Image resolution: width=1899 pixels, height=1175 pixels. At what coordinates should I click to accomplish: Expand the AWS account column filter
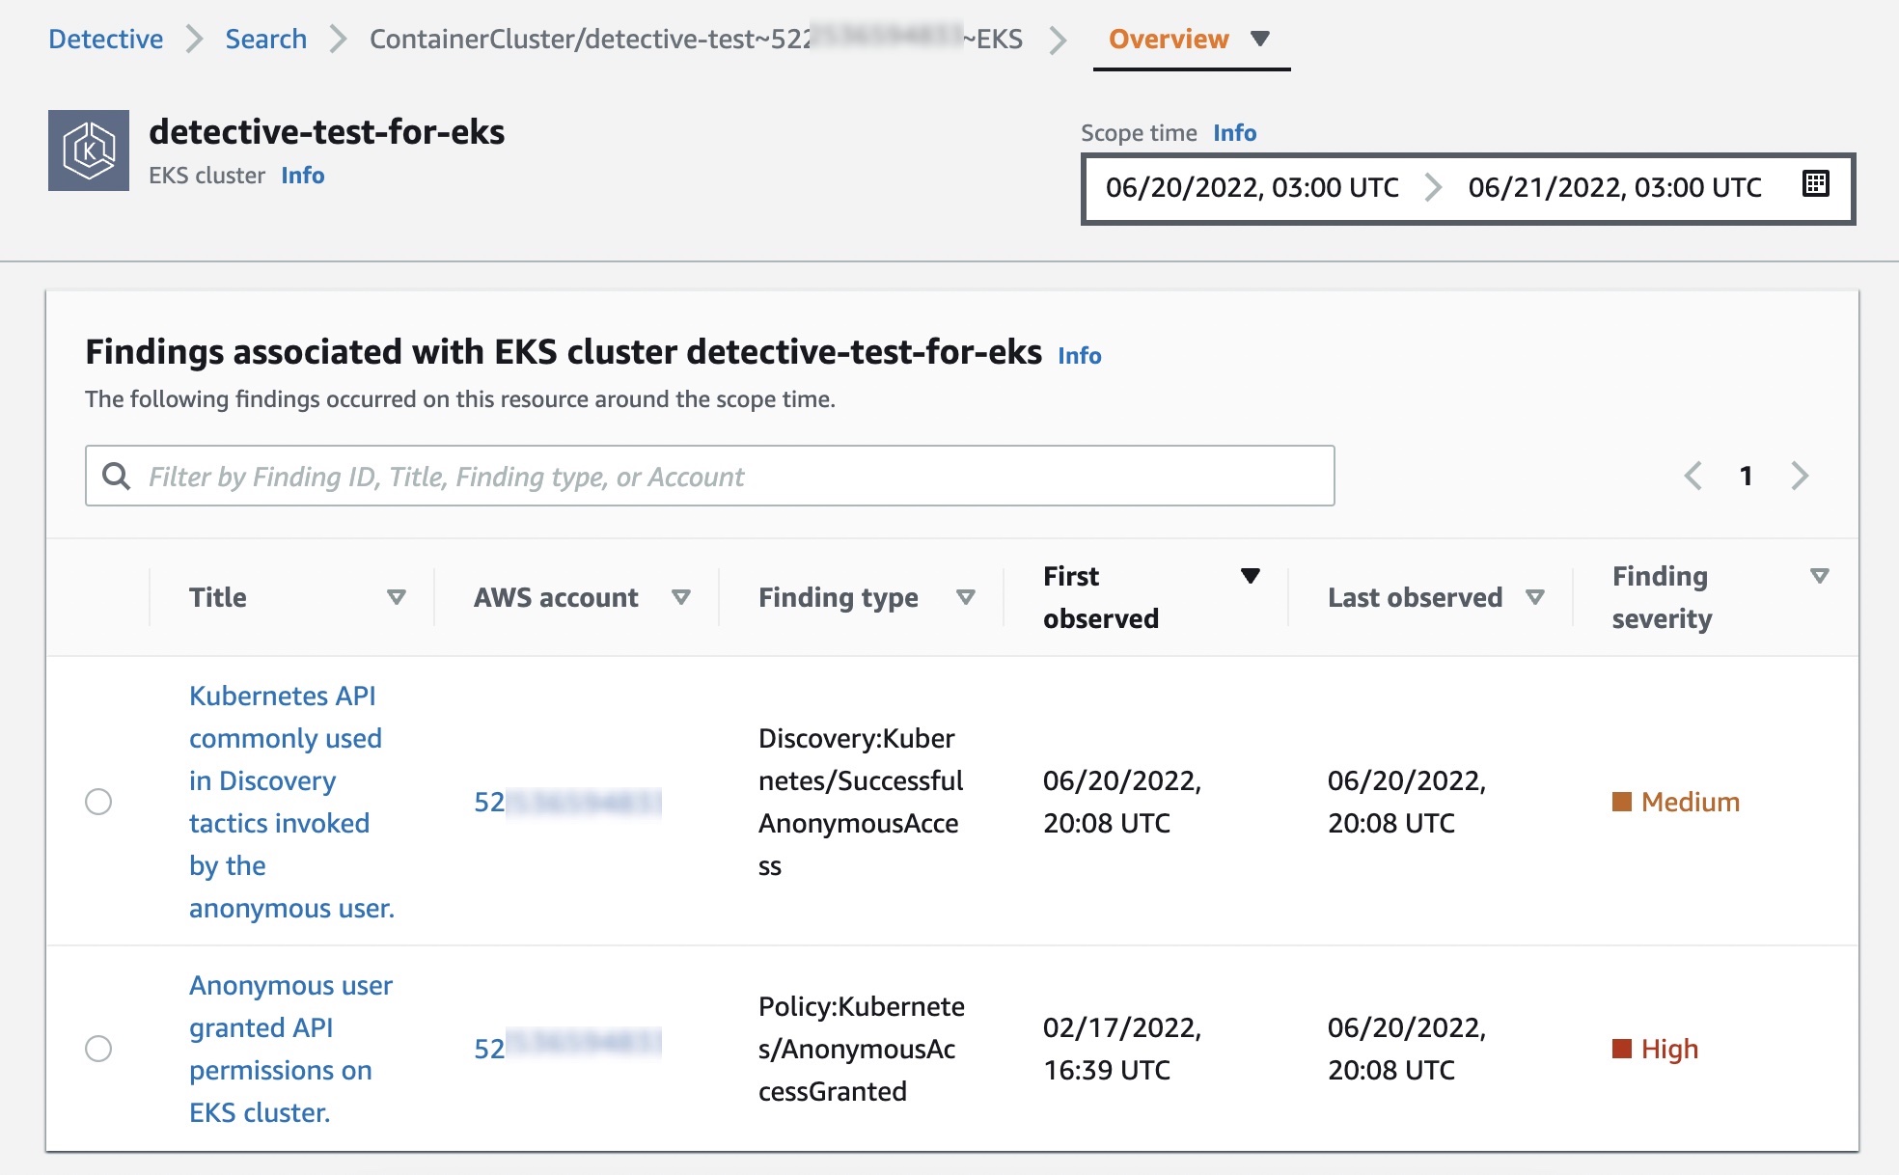point(682,595)
